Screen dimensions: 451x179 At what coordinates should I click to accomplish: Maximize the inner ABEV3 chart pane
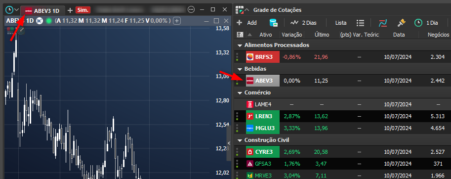(216, 21)
